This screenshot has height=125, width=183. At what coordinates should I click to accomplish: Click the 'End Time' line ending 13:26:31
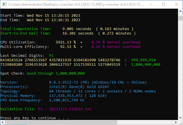pos(40,20)
